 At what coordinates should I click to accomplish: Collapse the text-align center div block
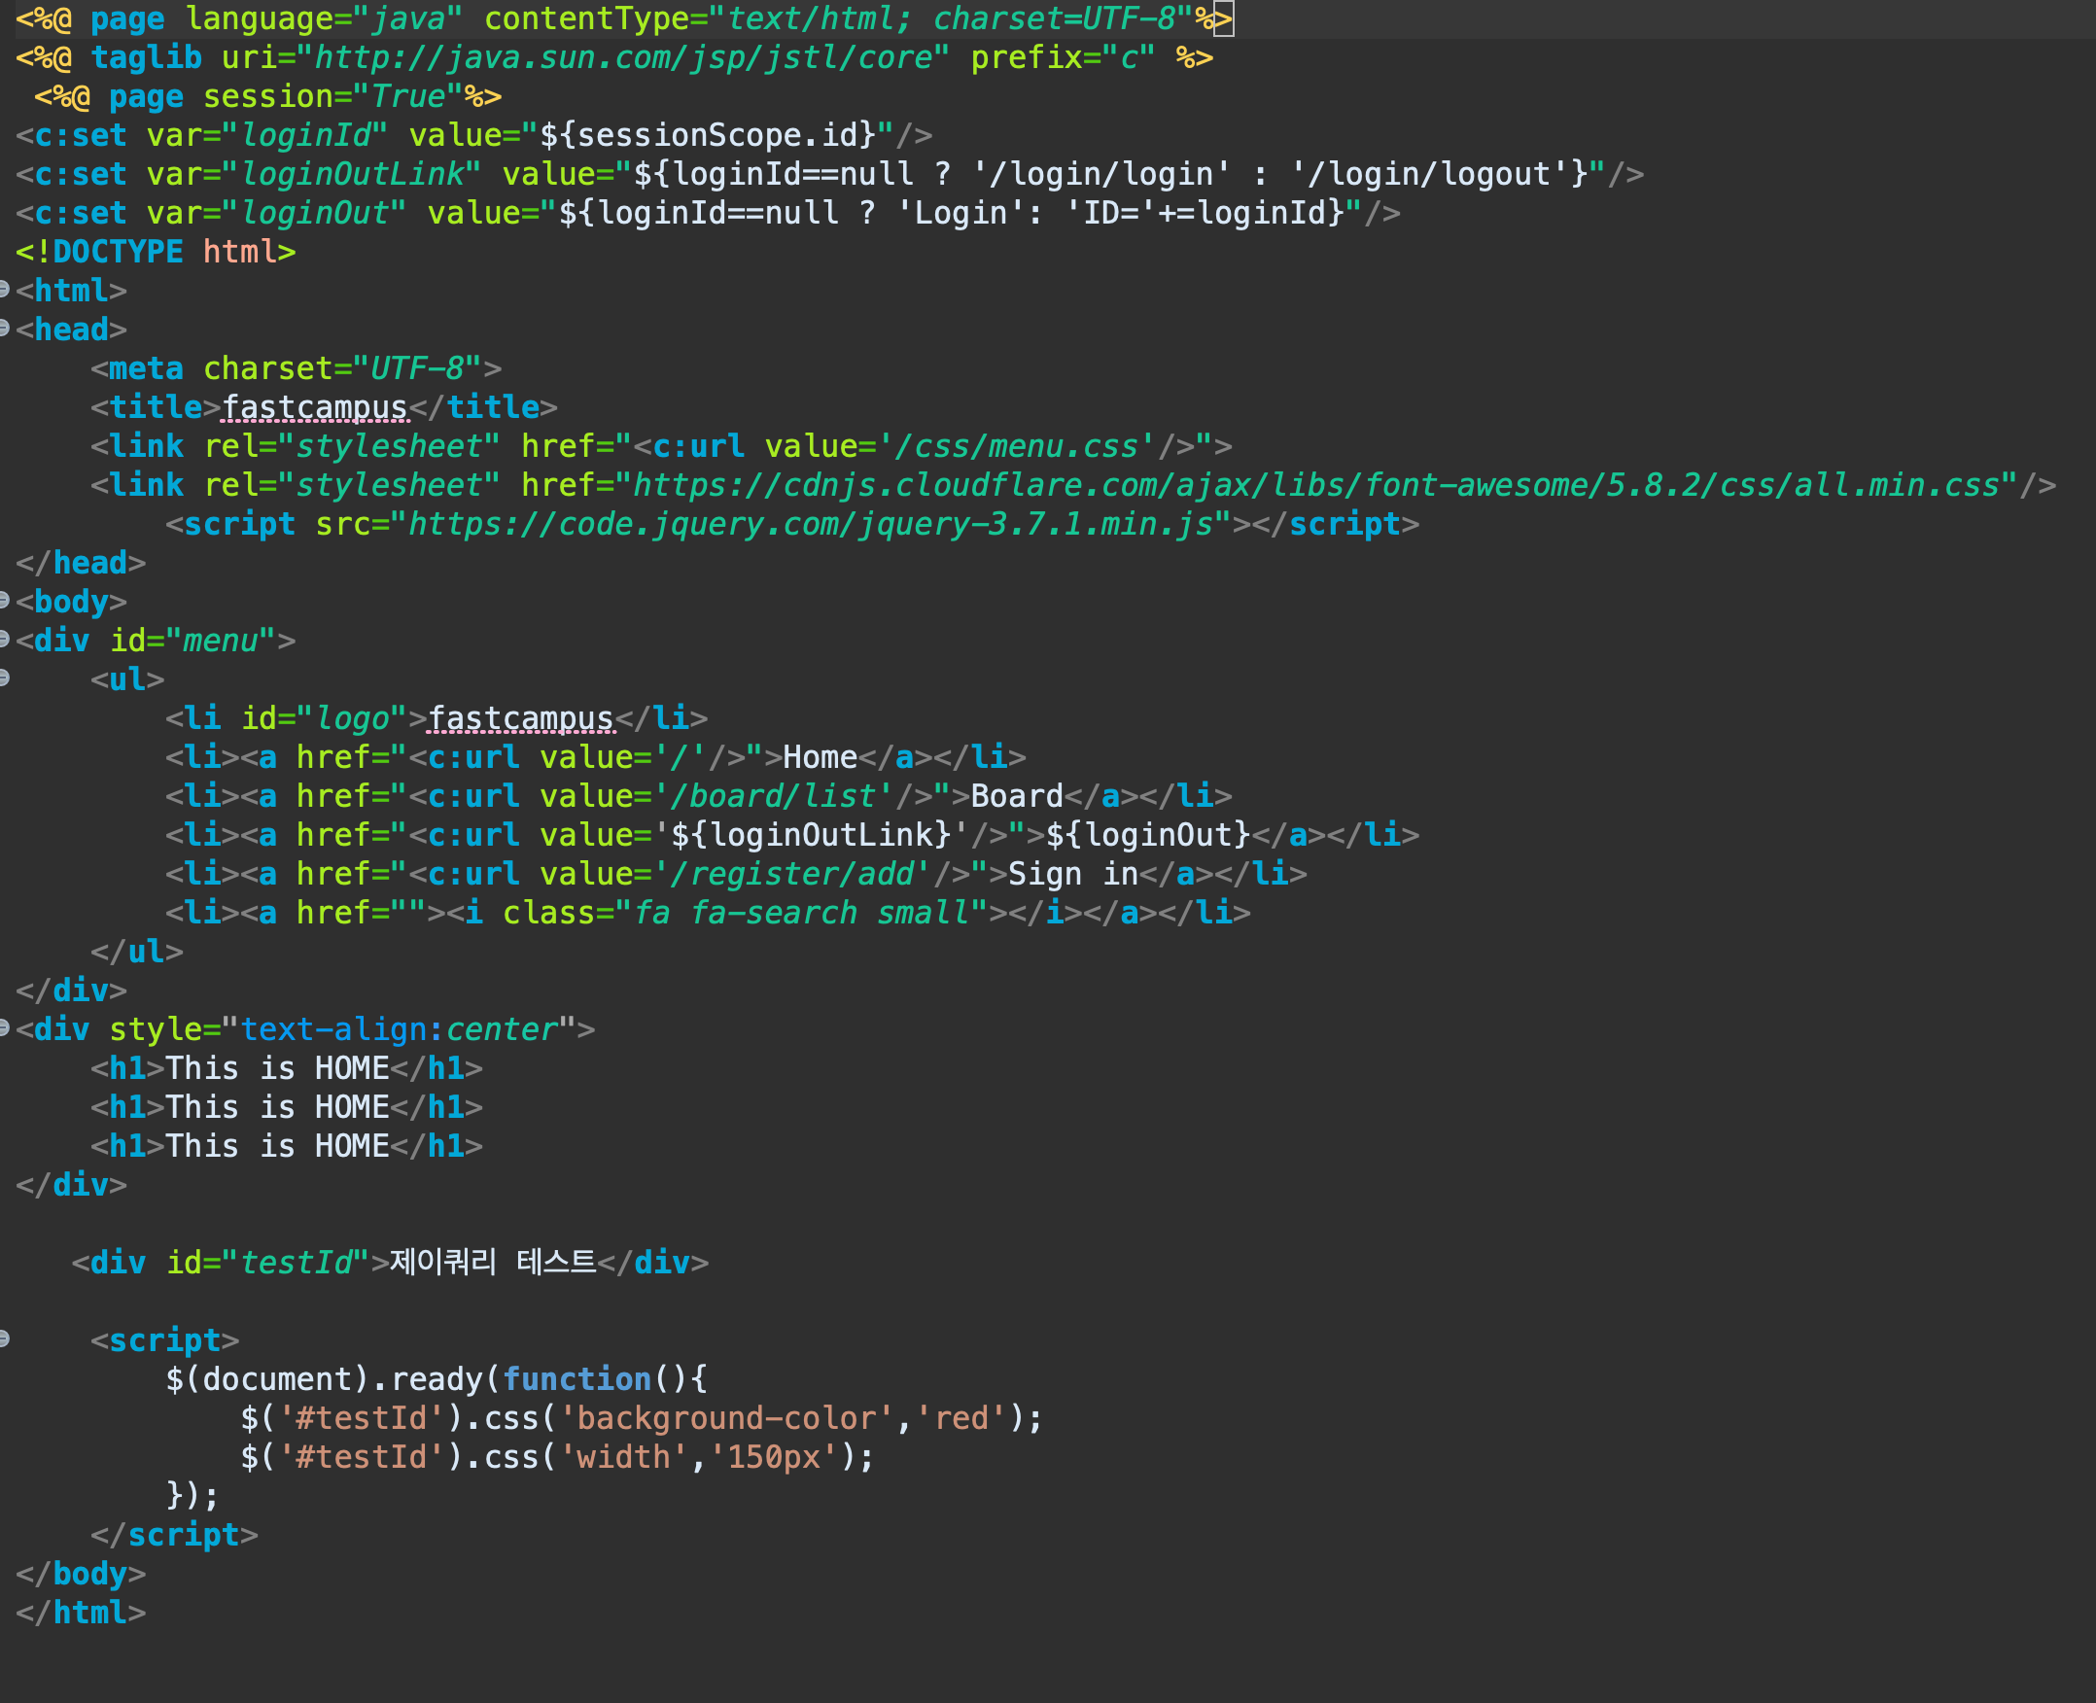[4, 1027]
